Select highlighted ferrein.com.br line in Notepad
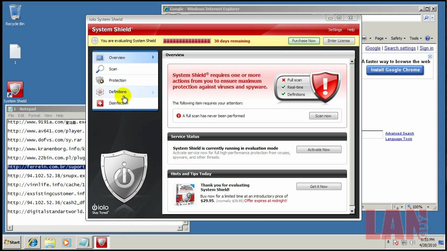Screen dimensions: 447x251 pyautogui.click(x=46, y=167)
